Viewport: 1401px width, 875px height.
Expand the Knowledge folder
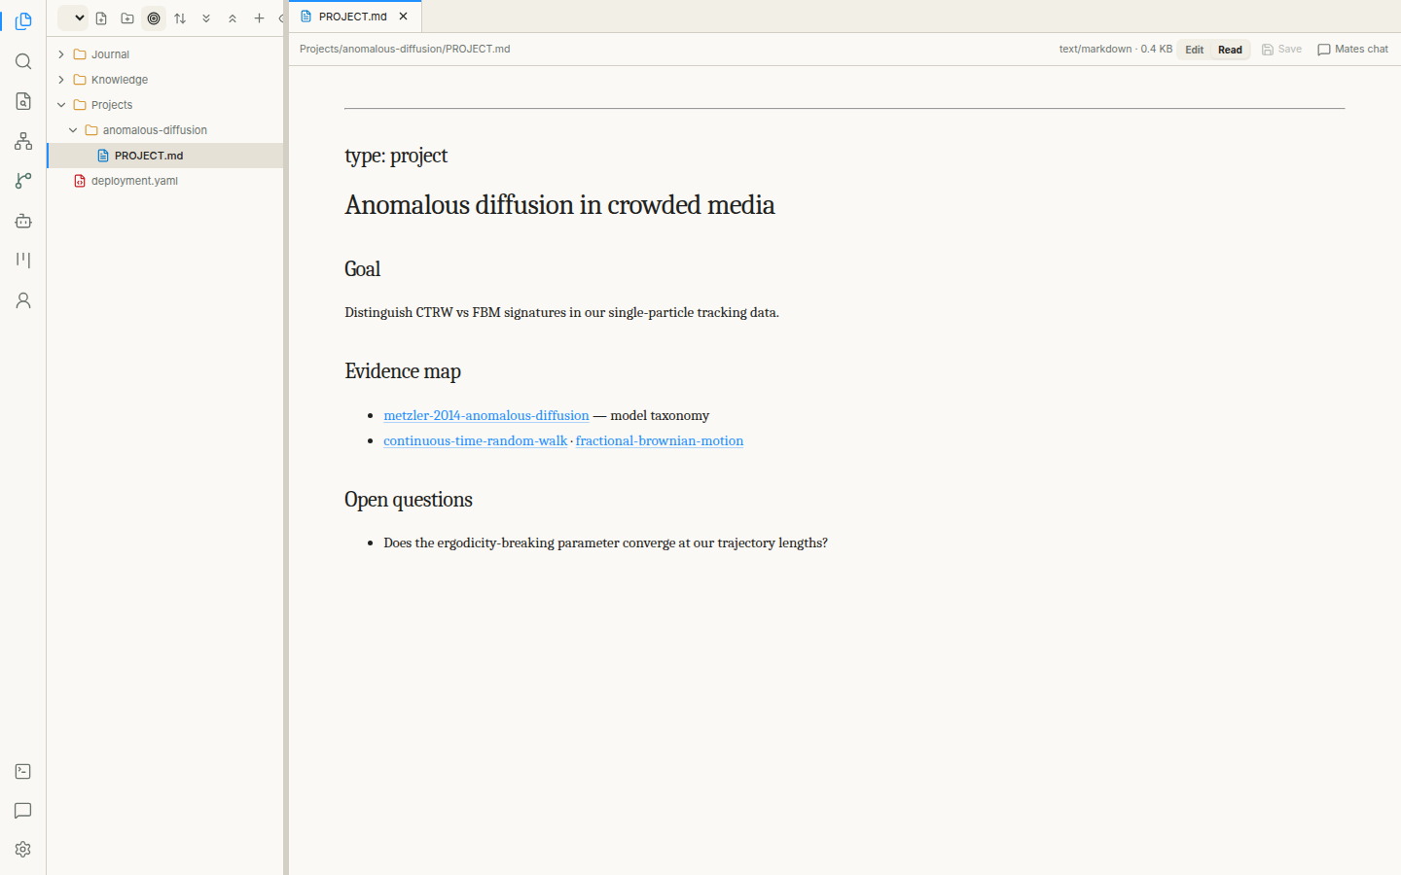pos(165,80)
